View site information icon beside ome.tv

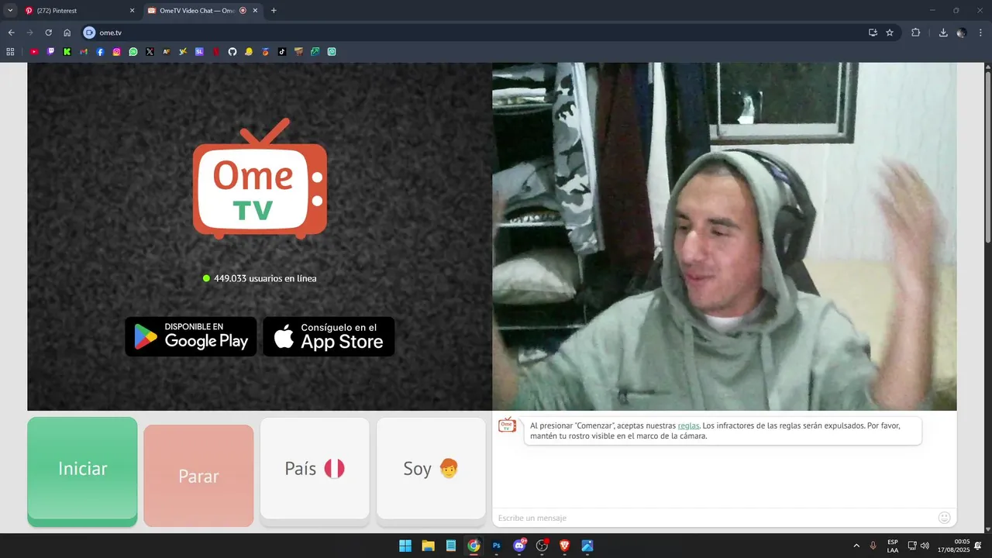pyautogui.click(x=89, y=33)
